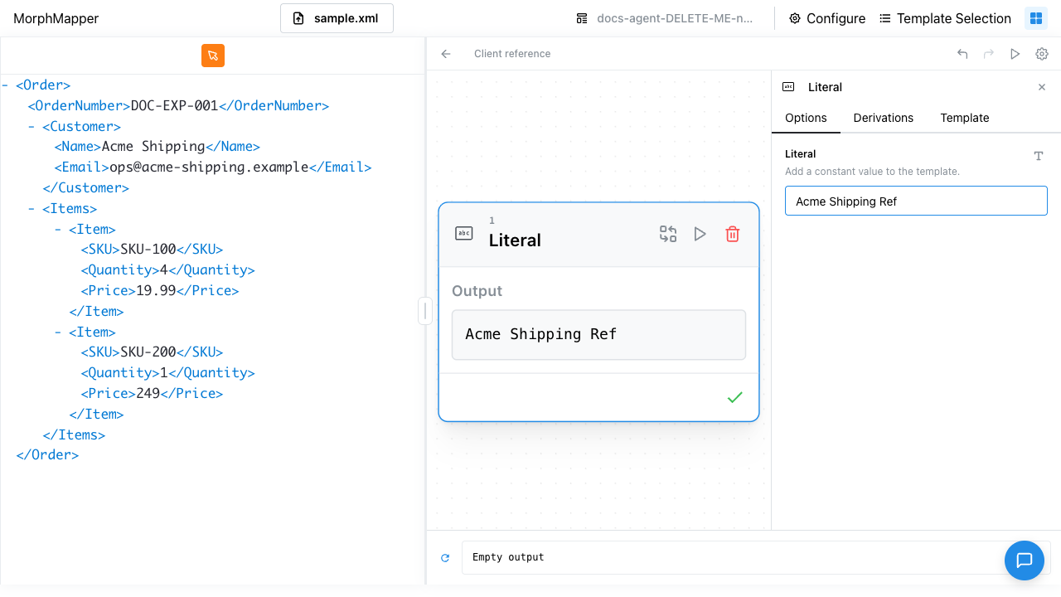This screenshot has height=597, width=1061.
Task: Swap the Literal node's type
Action: point(668,234)
